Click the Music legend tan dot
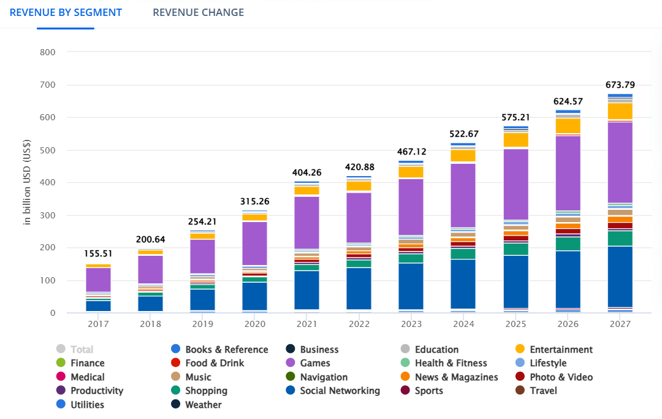 click(175, 377)
